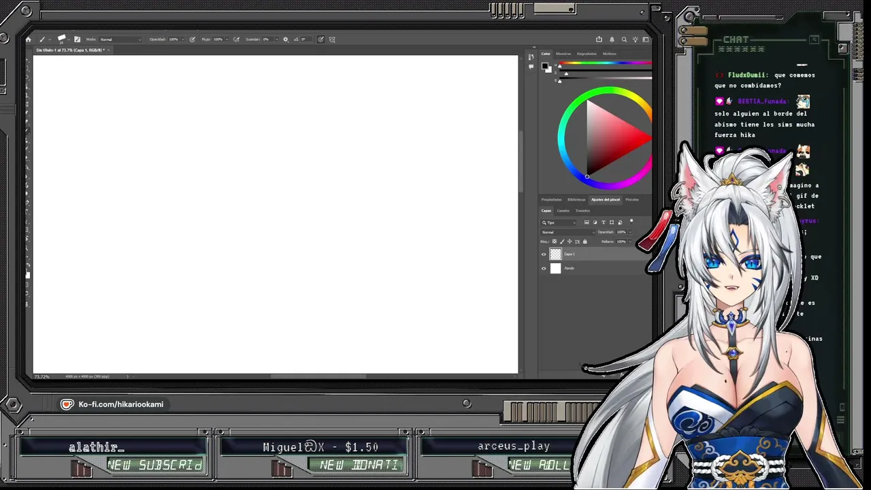Screen dimensions: 871x490
Task: Open the notifications bell icon
Action: [x=612, y=39]
